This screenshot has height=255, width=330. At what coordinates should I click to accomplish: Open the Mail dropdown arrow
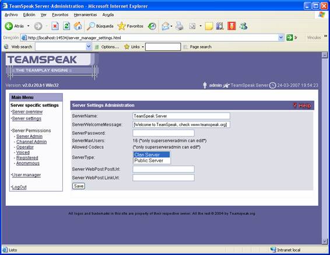click(x=171, y=26)
